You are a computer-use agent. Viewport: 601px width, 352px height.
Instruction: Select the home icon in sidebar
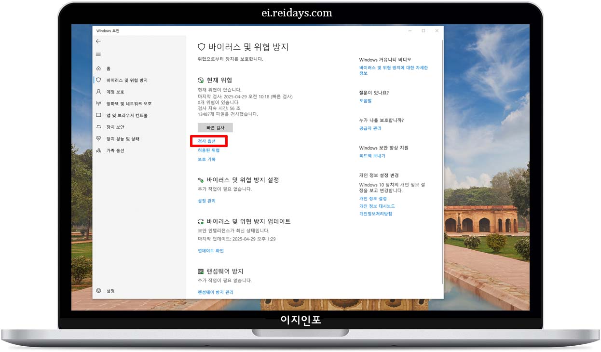click(x=98, y=68)
